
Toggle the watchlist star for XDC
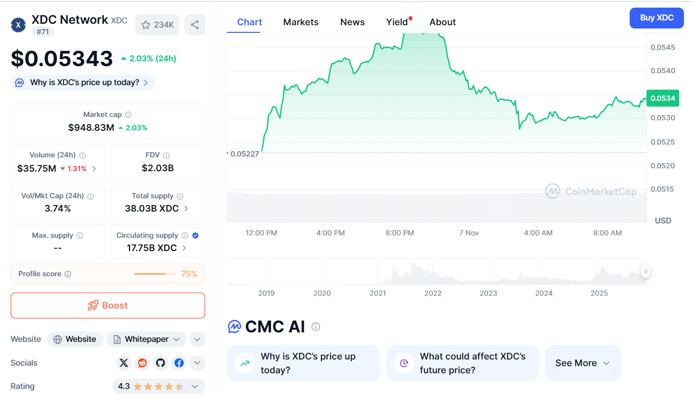(146, 25)
